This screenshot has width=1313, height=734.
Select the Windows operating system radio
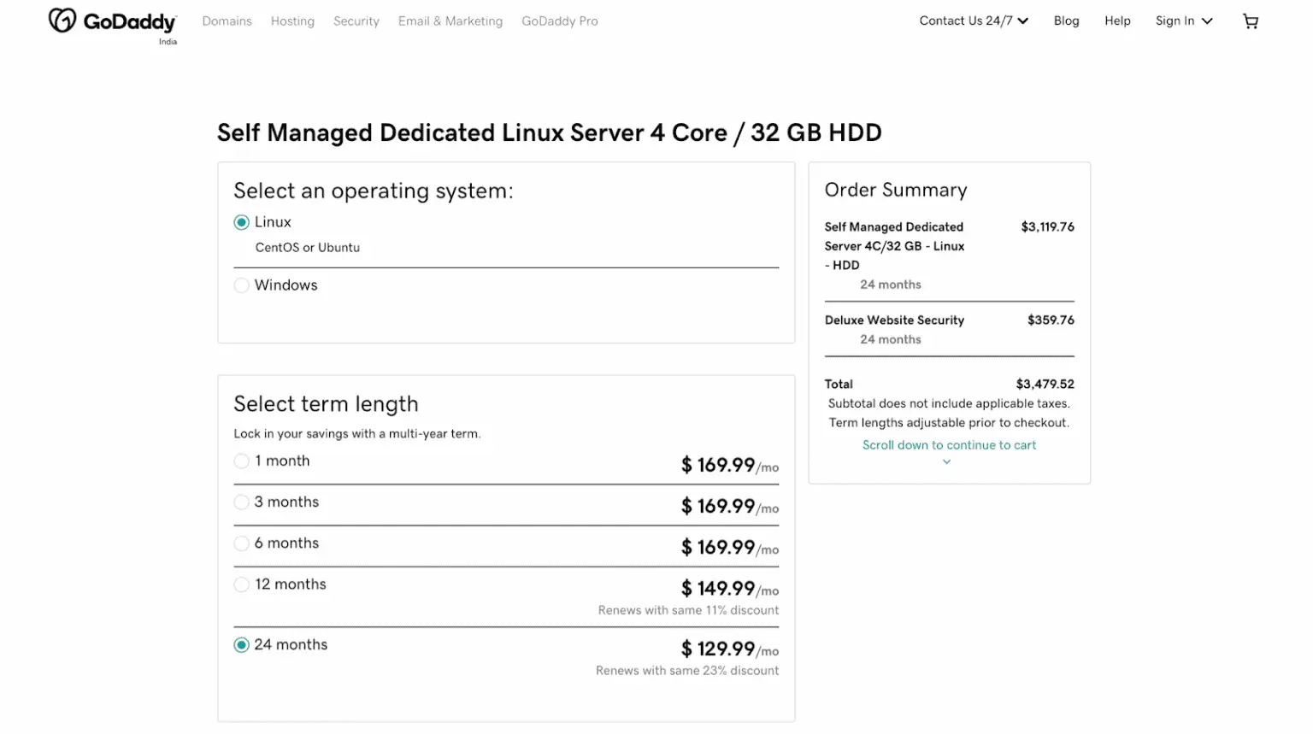pos(242,285)
